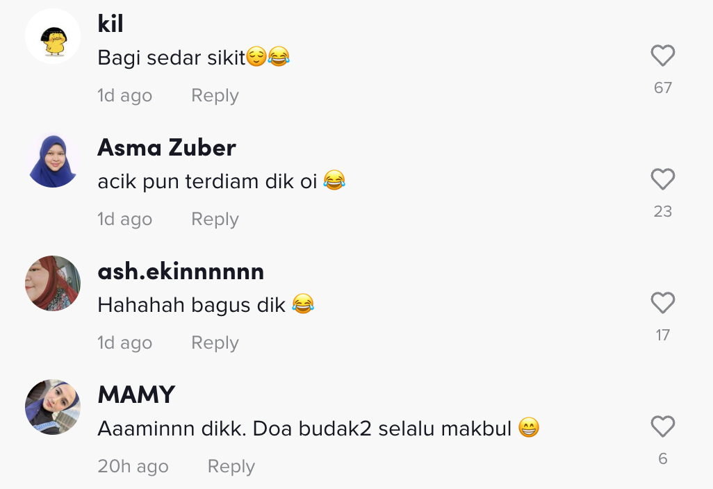Select comment 'Hahahah bagus dik'
The height and width of the screenshot is (489, 713).
click(x=191, y=305)
